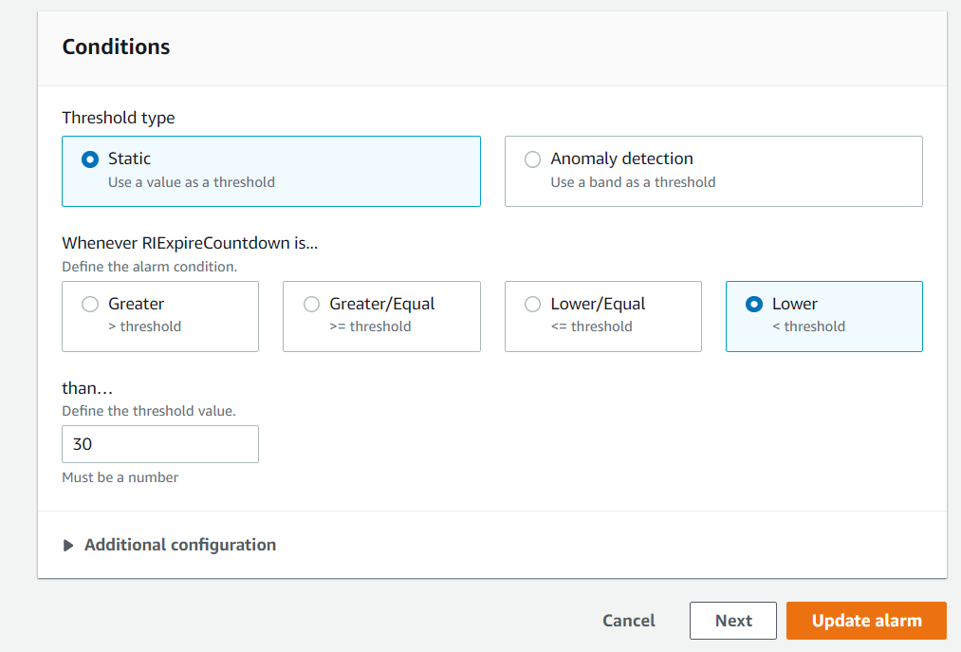Click the '>= threshold' option card

(x=380, y=316)
